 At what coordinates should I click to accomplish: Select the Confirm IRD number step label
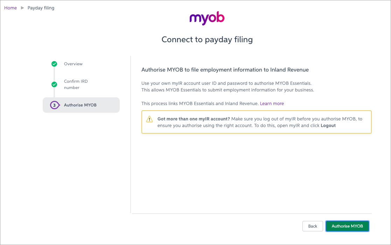(x=76, y=84)
